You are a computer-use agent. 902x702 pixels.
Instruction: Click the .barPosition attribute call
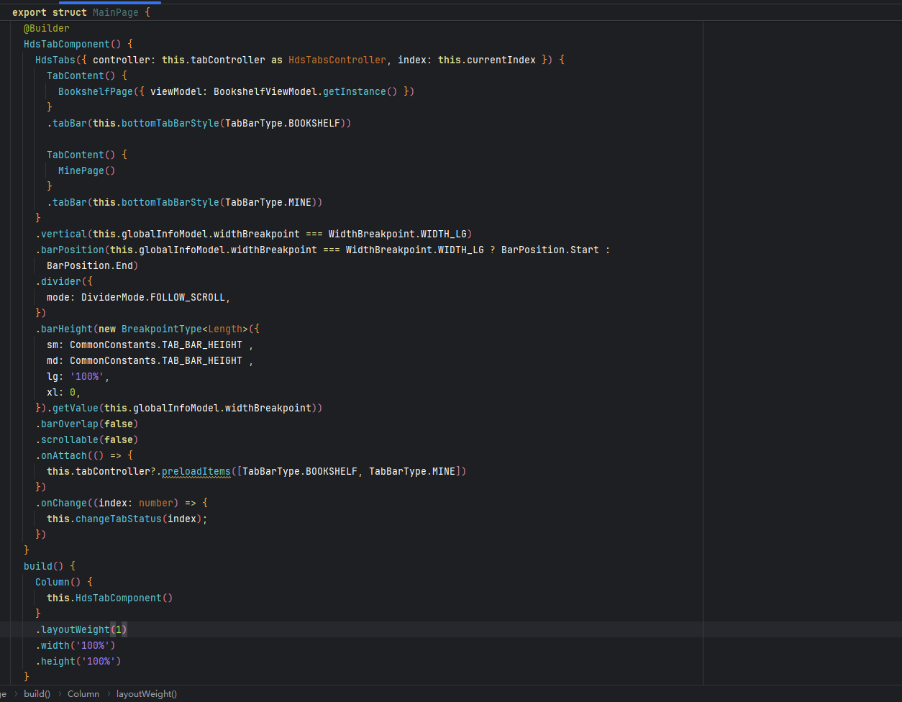(70, 250)
